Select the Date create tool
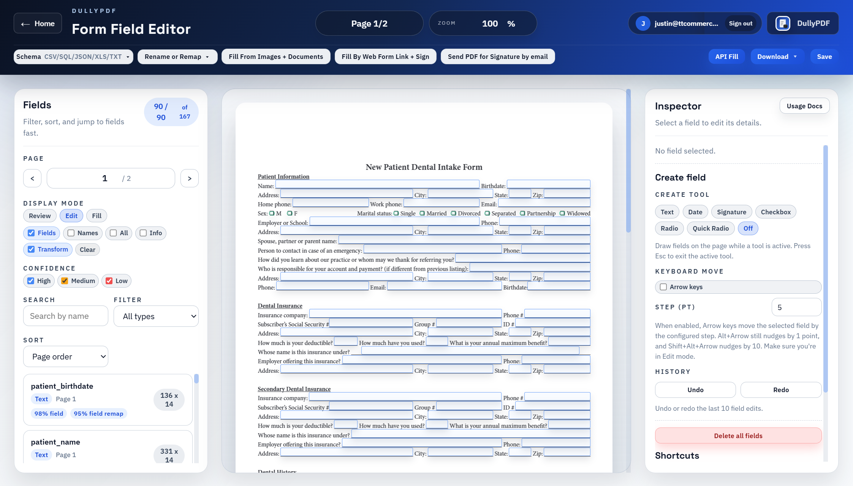The image size is (853, 486). tap(695, 212)
